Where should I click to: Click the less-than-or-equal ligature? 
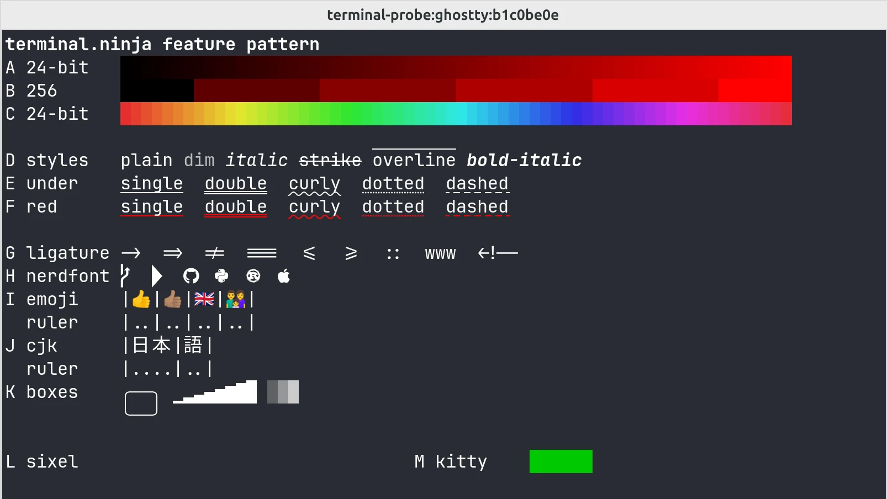pyautogui.click(x=309, y=253)
